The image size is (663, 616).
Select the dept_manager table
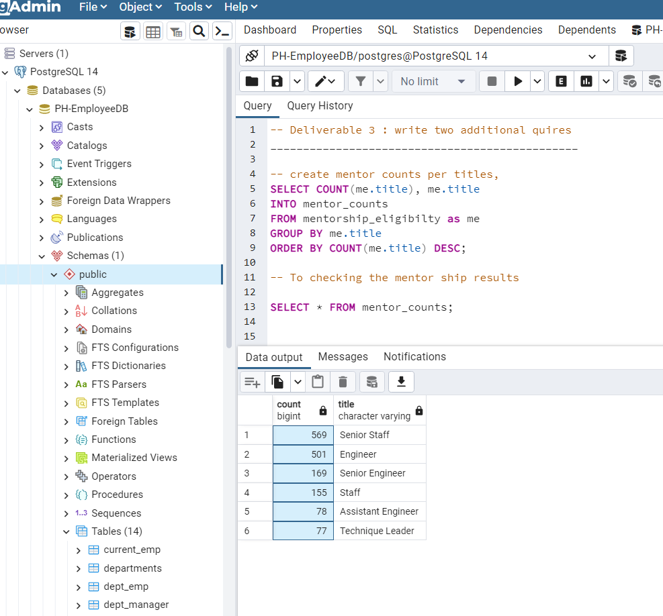point(136,605)
